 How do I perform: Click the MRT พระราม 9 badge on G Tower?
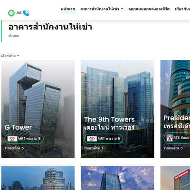coord(24,139)
